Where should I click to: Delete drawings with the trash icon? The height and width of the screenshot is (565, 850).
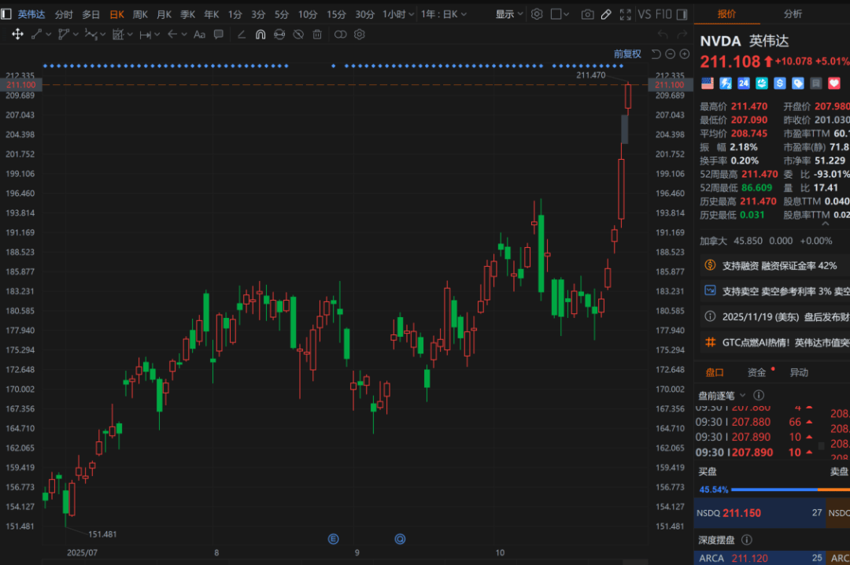point(317,34)
